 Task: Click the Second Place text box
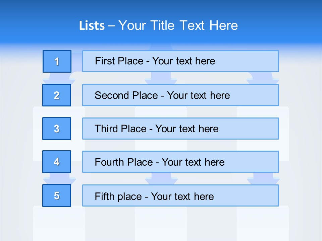180,95
